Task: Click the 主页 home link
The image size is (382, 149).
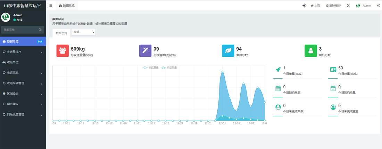Action: [x=315, y=6]
